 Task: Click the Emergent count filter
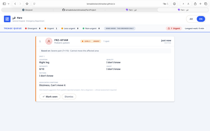[x=33, y=28]
